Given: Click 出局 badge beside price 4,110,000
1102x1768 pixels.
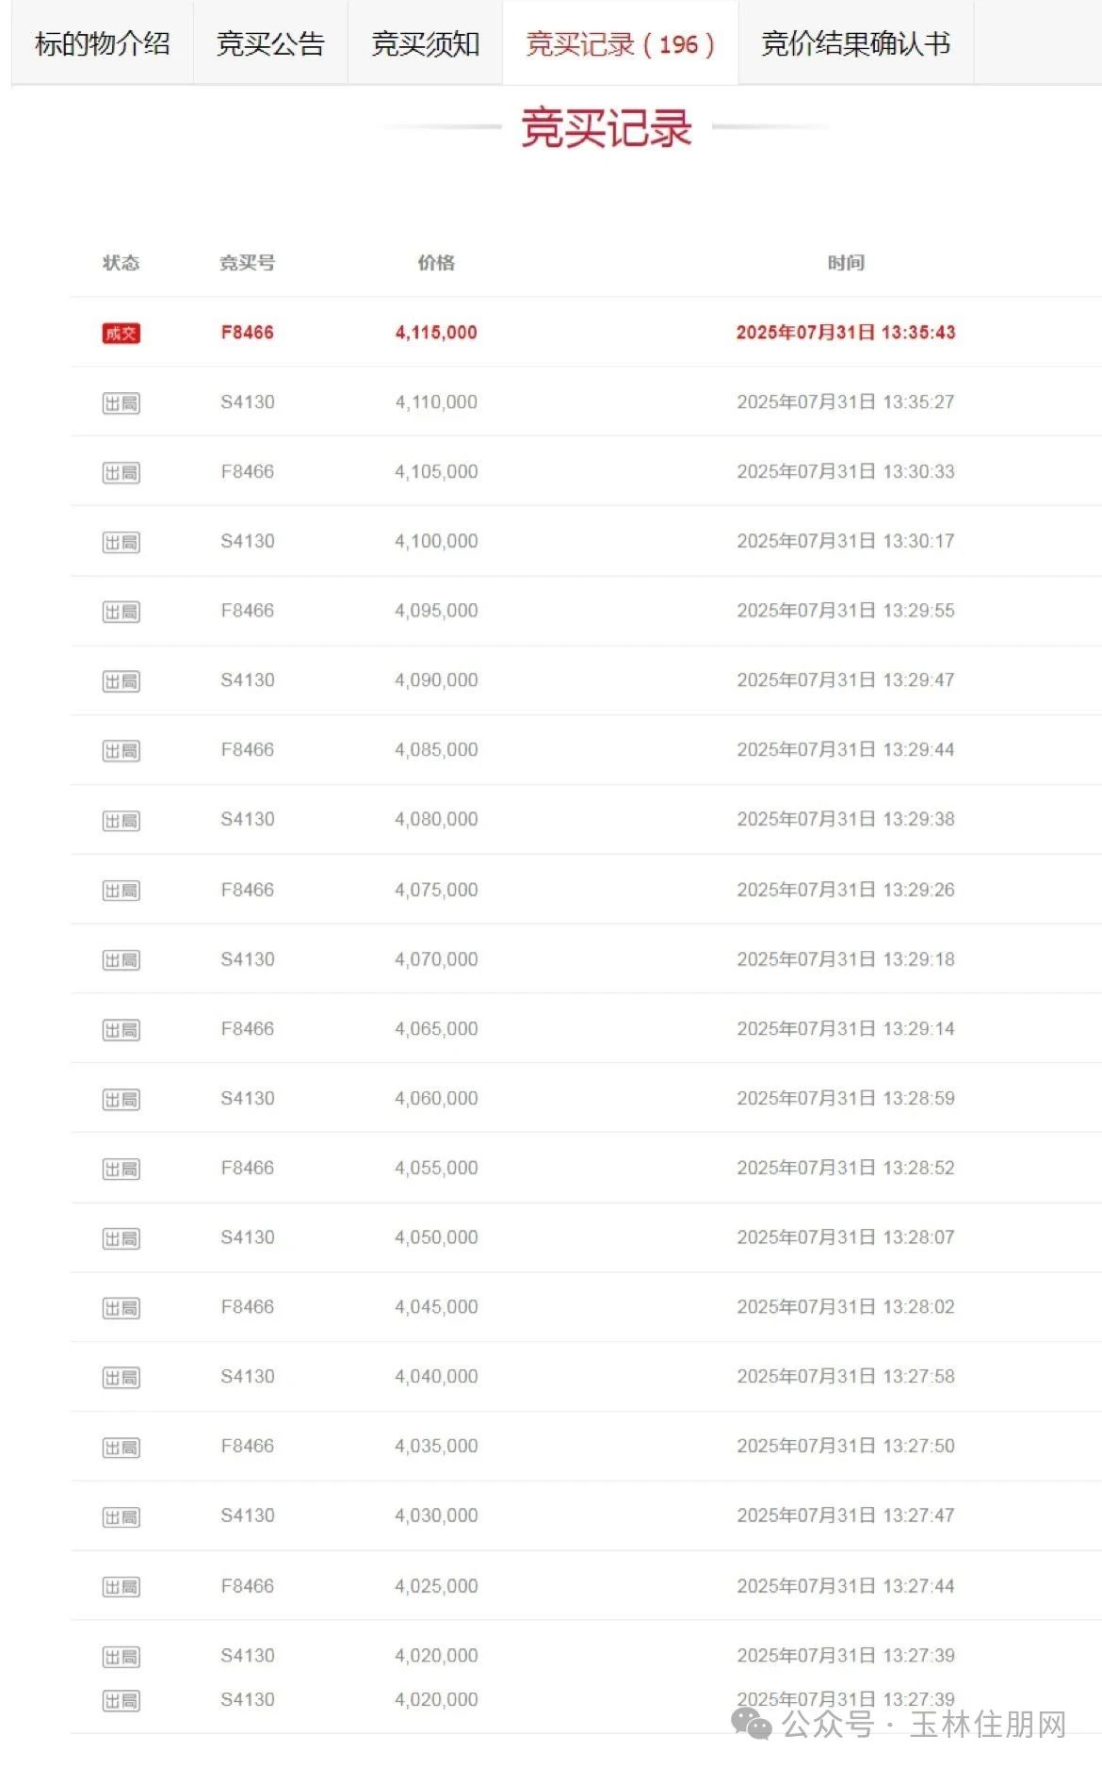Looking at the screenshot, I should (121, 403).
